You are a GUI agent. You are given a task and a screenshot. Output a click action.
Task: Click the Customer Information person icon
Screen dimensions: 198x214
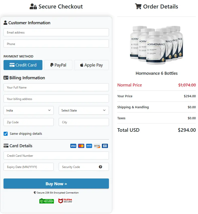click(5, 23)
